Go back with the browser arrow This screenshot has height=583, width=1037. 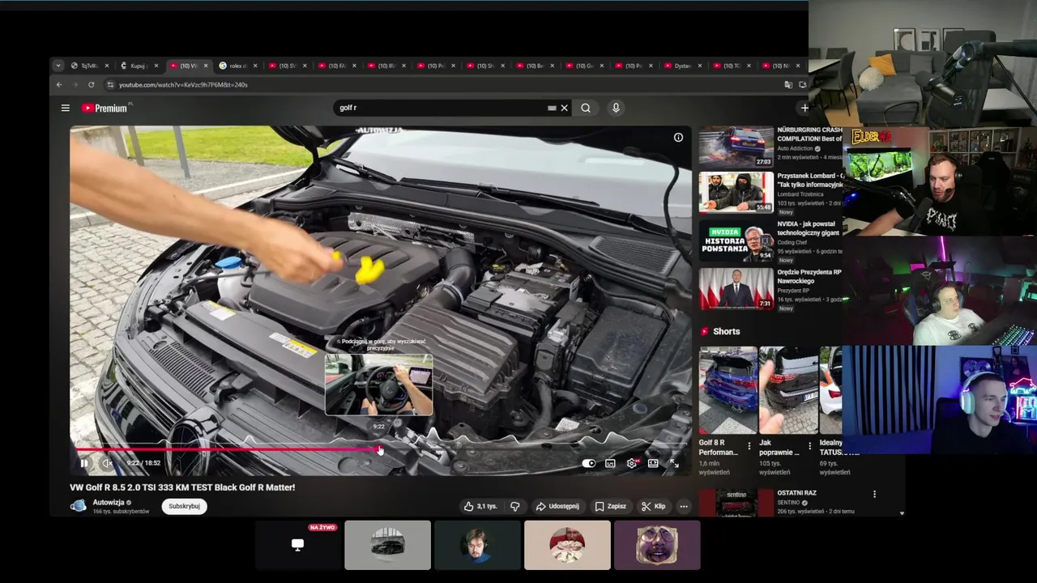pyautogui.click(x=59, y=84)
